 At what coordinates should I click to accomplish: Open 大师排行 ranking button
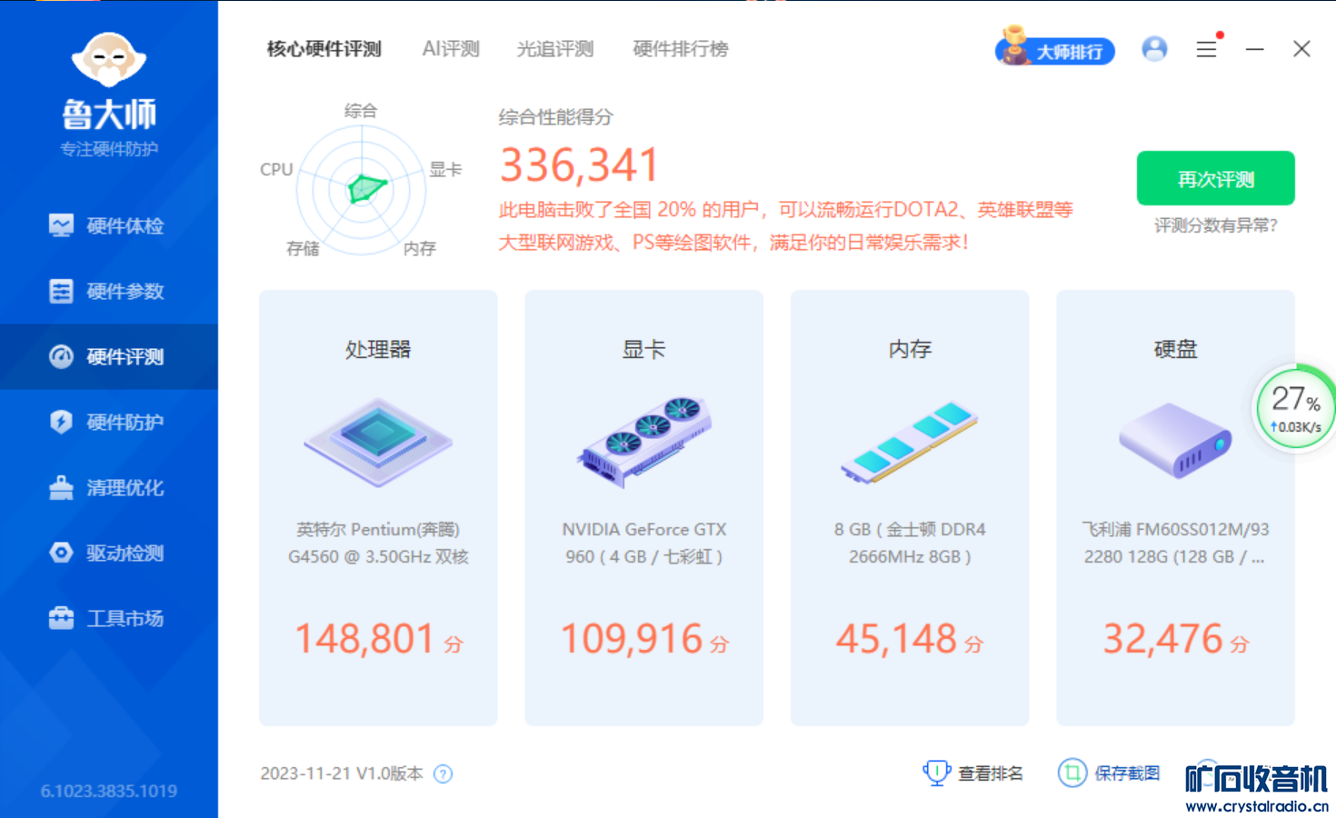point(1055,49)
